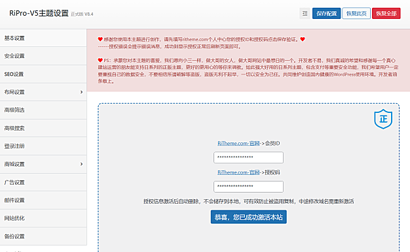Open the 高级筛选 menu item

pos(43,110)
